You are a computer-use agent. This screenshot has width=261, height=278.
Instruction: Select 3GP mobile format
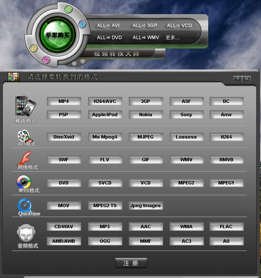[x=146, y=101]
